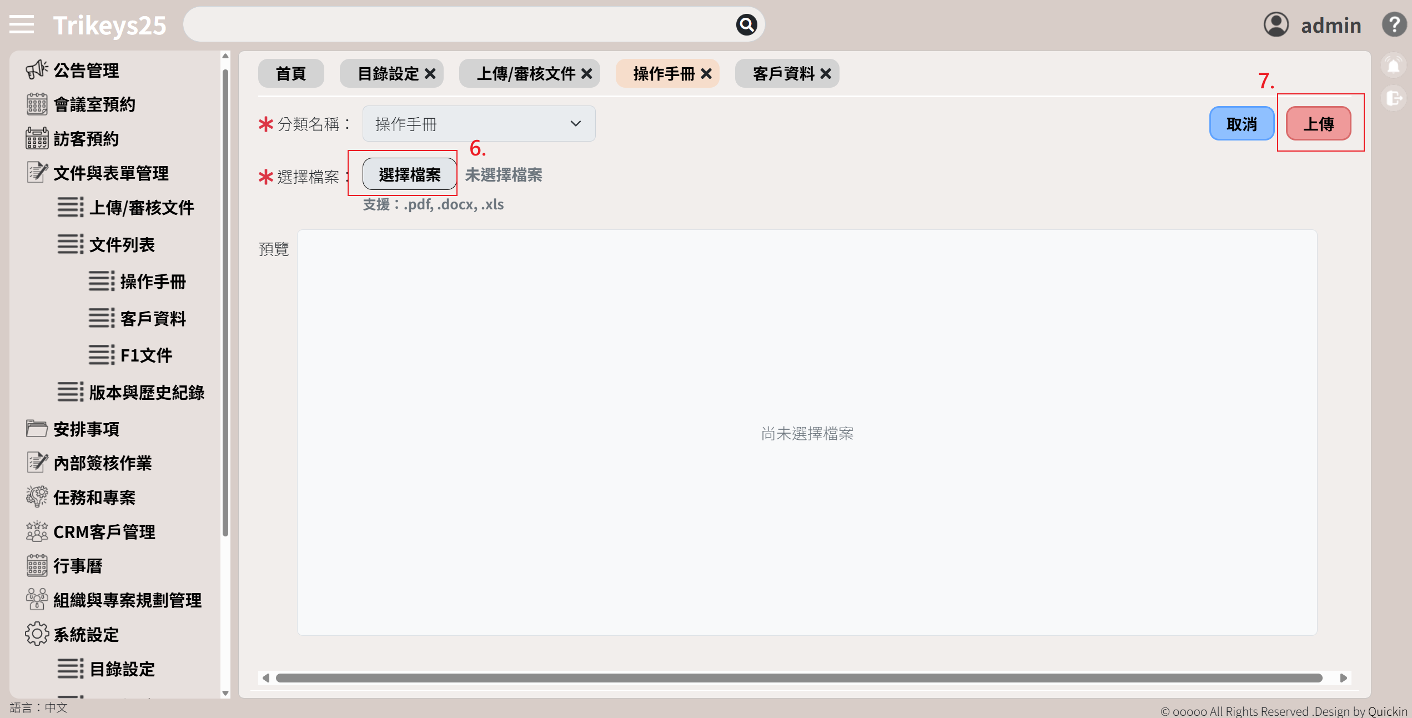The width and height of the screenshot is (1412, 718).
Task: Switch to the 首頁 tab
Action: click(x=291, y=74)
